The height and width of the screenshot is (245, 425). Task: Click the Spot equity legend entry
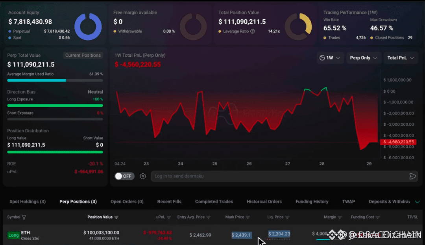(39, 38)
